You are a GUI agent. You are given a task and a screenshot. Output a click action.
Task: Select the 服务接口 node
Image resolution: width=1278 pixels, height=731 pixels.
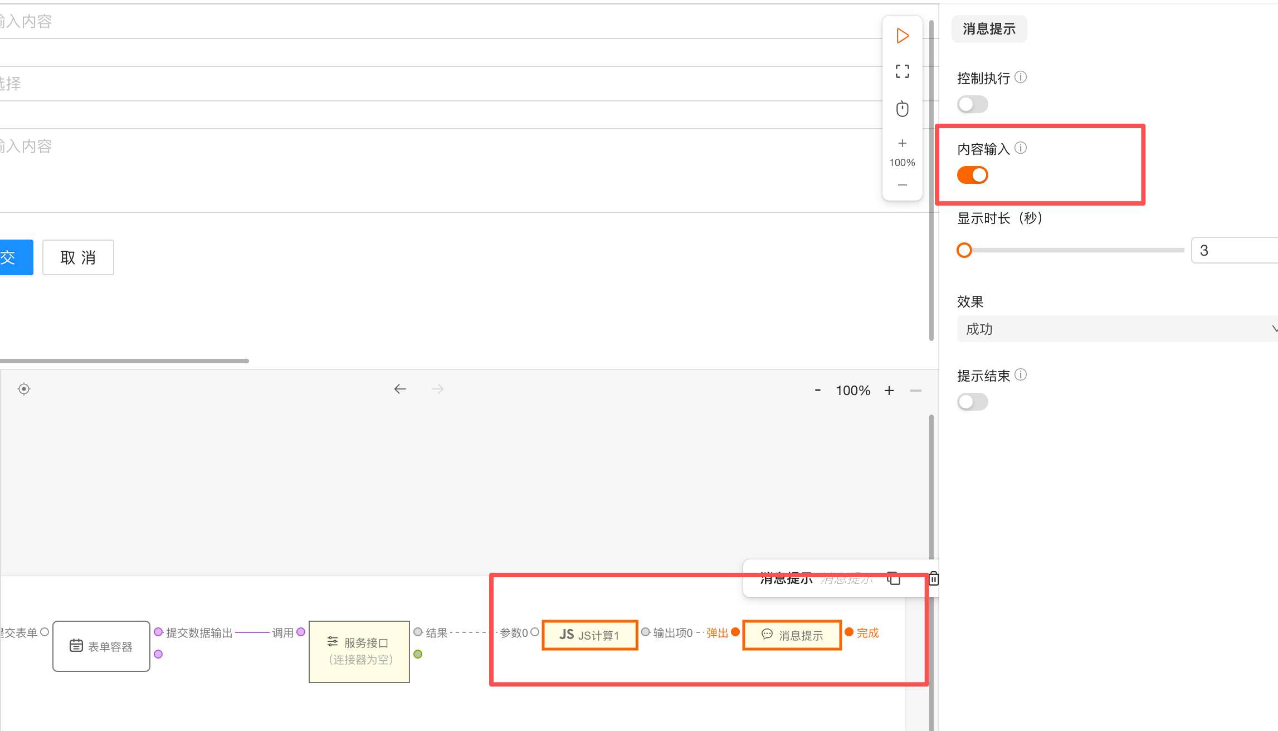(359, 651)
